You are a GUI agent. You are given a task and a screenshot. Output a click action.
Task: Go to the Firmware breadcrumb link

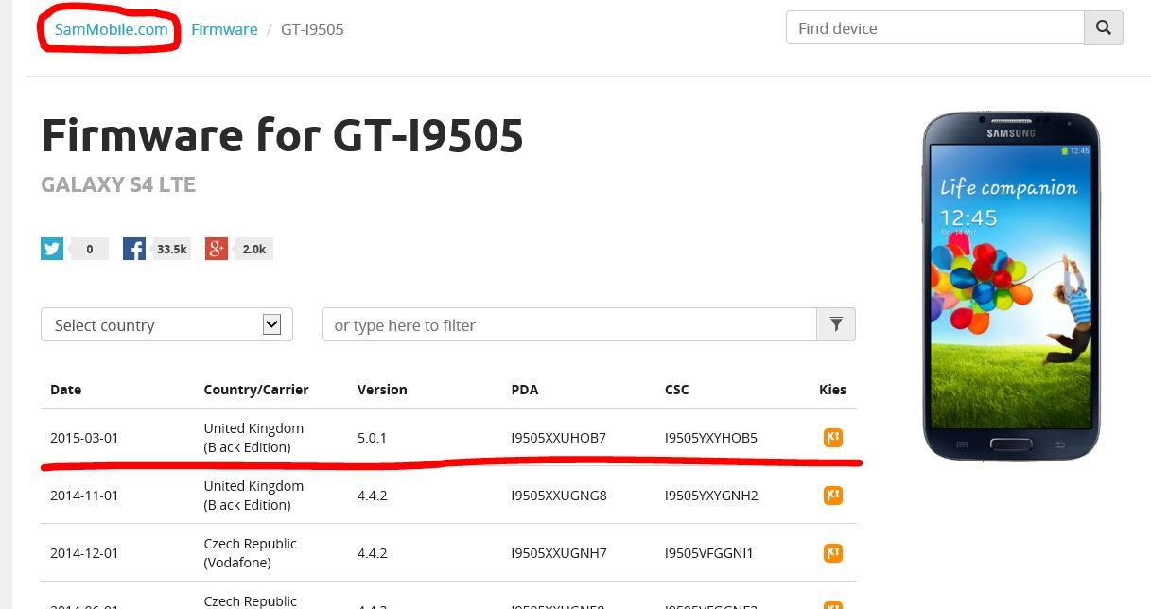(224, 29)
